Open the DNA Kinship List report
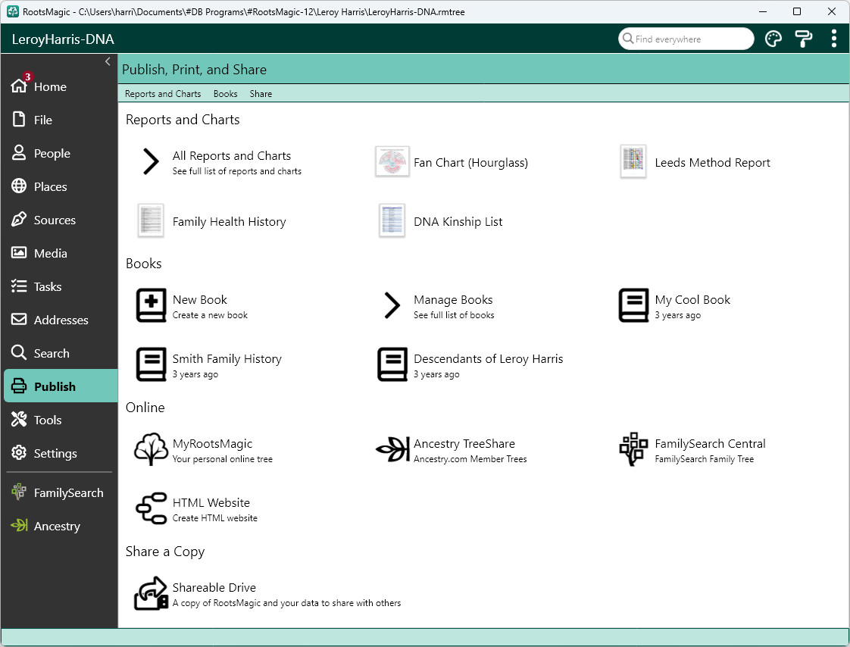The image size is (850, 647). coord(440,221)
